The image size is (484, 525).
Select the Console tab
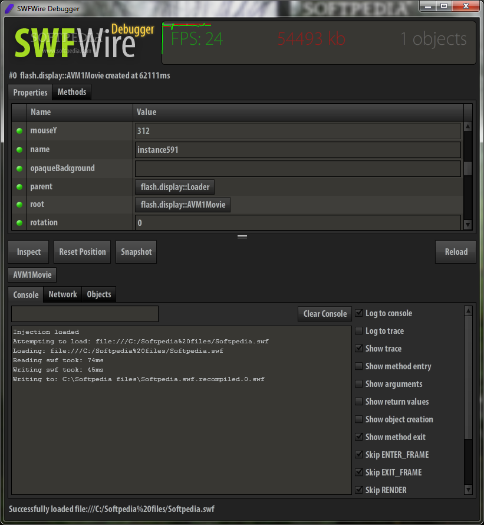click(x=26, y=294)
